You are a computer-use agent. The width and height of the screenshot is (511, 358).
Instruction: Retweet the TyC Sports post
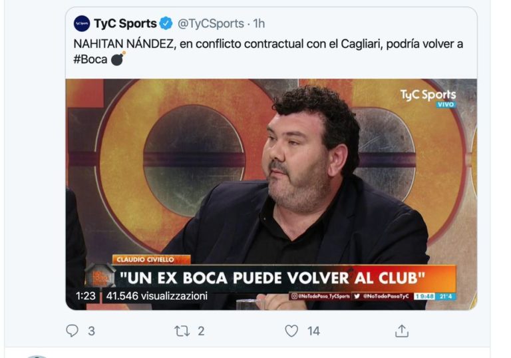pyautogui.click(x=182, y=331)
